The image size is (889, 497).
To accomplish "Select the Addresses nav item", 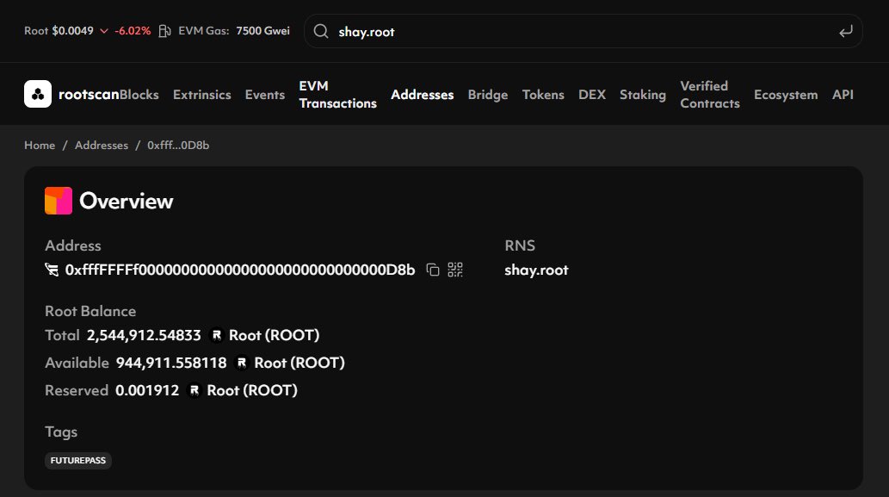I will pos(423,95).
